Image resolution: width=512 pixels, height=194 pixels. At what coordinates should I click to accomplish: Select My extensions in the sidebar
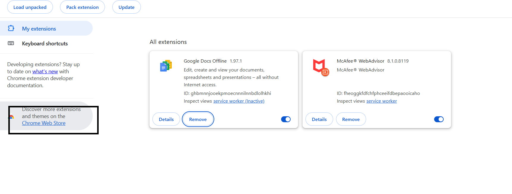[39, 29]
